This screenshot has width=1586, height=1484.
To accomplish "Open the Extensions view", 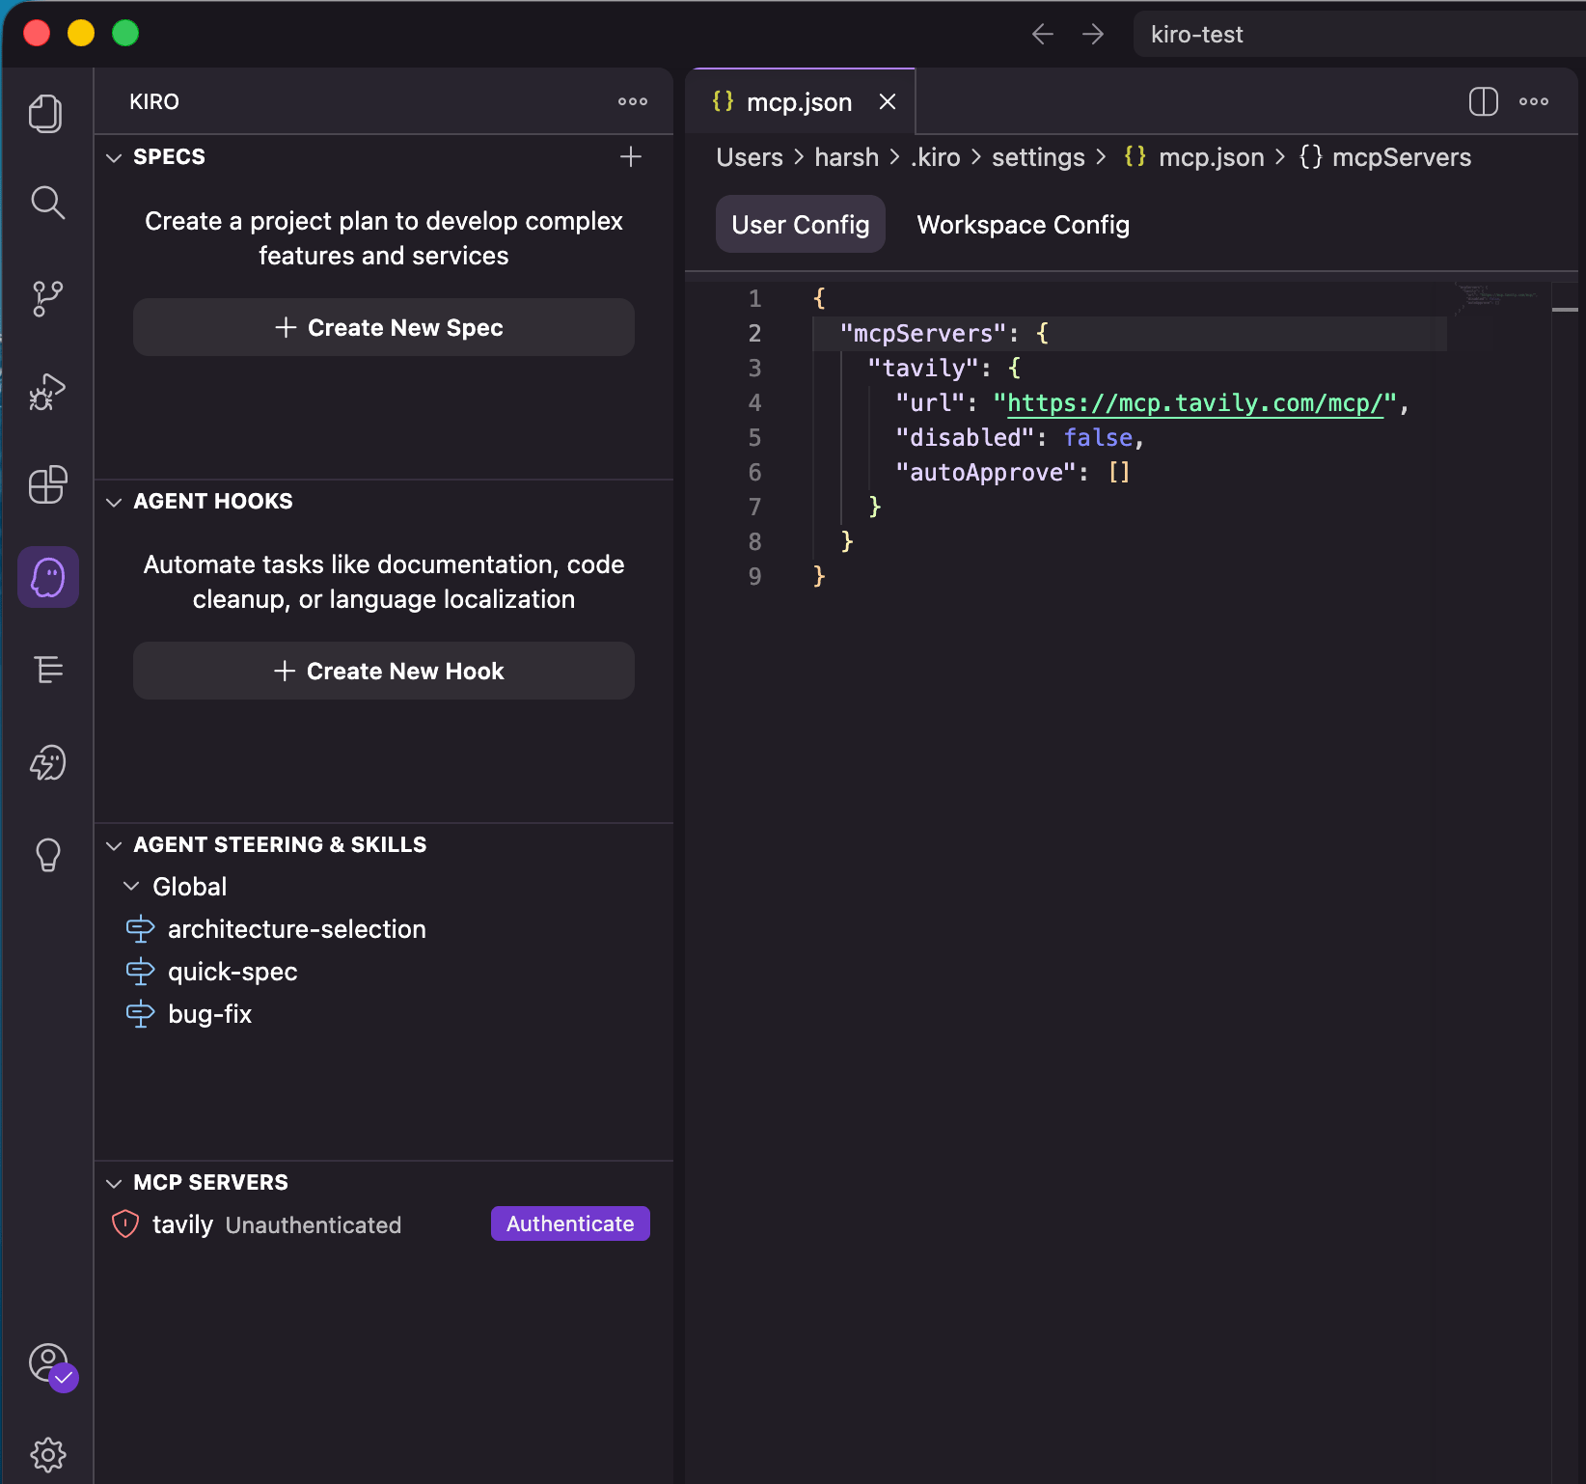I will tap(47, 484).
